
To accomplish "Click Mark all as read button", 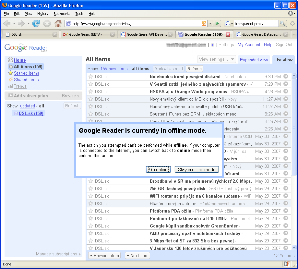I will point(169,69).
